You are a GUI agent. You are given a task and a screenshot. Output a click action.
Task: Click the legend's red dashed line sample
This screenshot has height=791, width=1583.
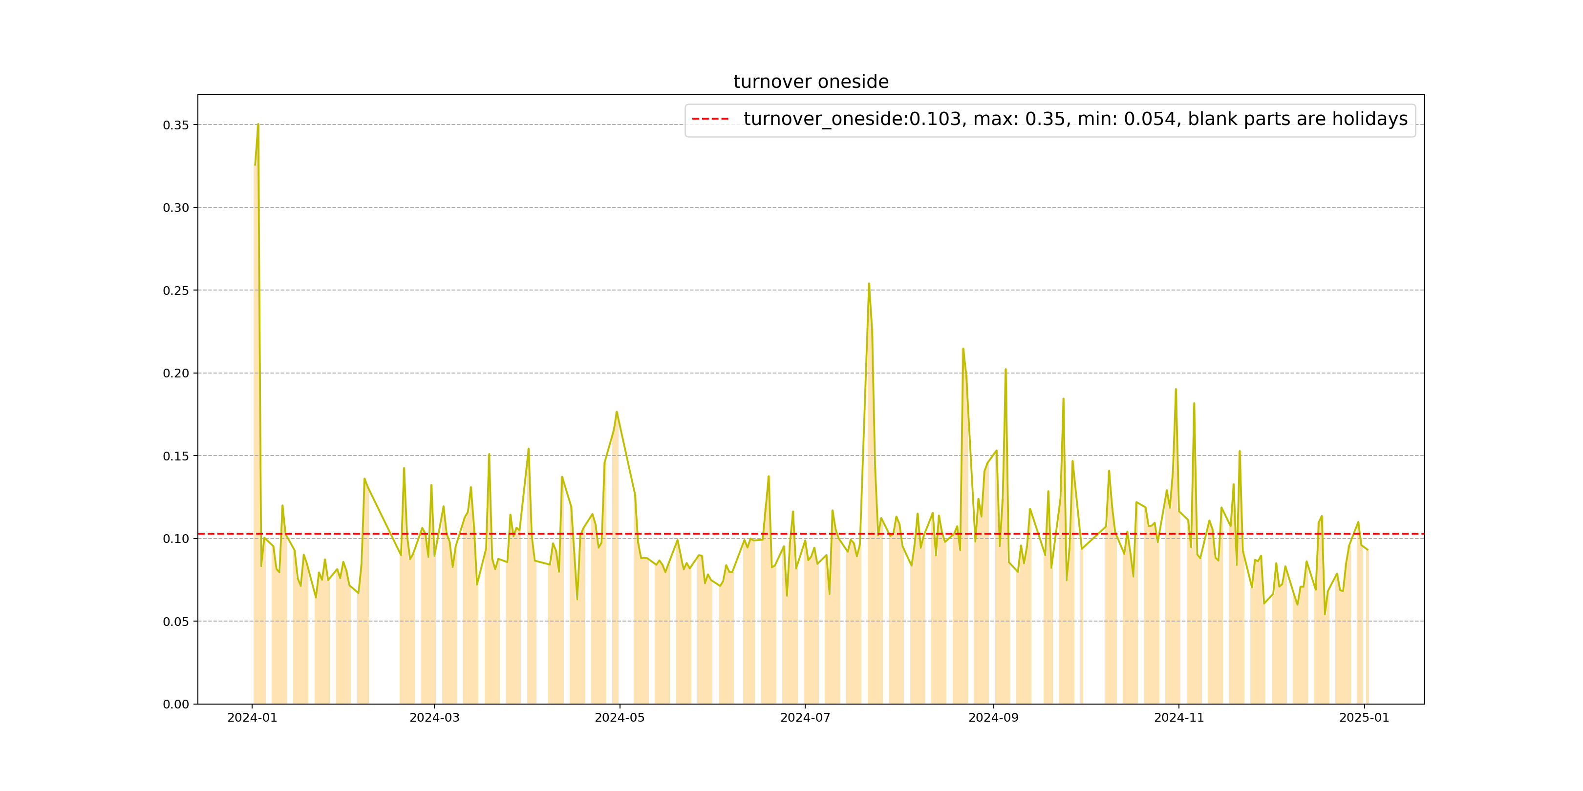pyautogui.click(x=710, y=119)
